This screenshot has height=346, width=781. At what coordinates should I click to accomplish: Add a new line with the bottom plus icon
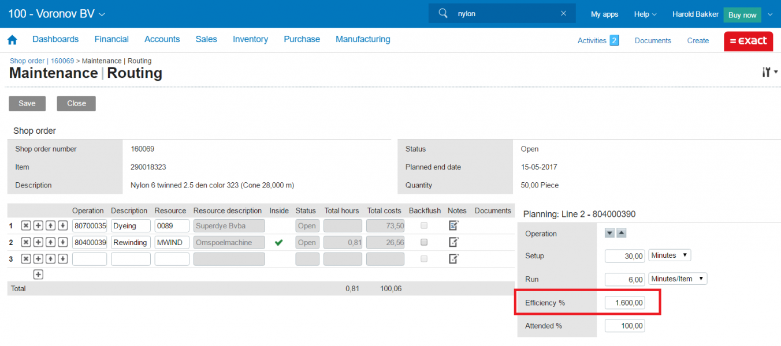click(x=38, y=274)
